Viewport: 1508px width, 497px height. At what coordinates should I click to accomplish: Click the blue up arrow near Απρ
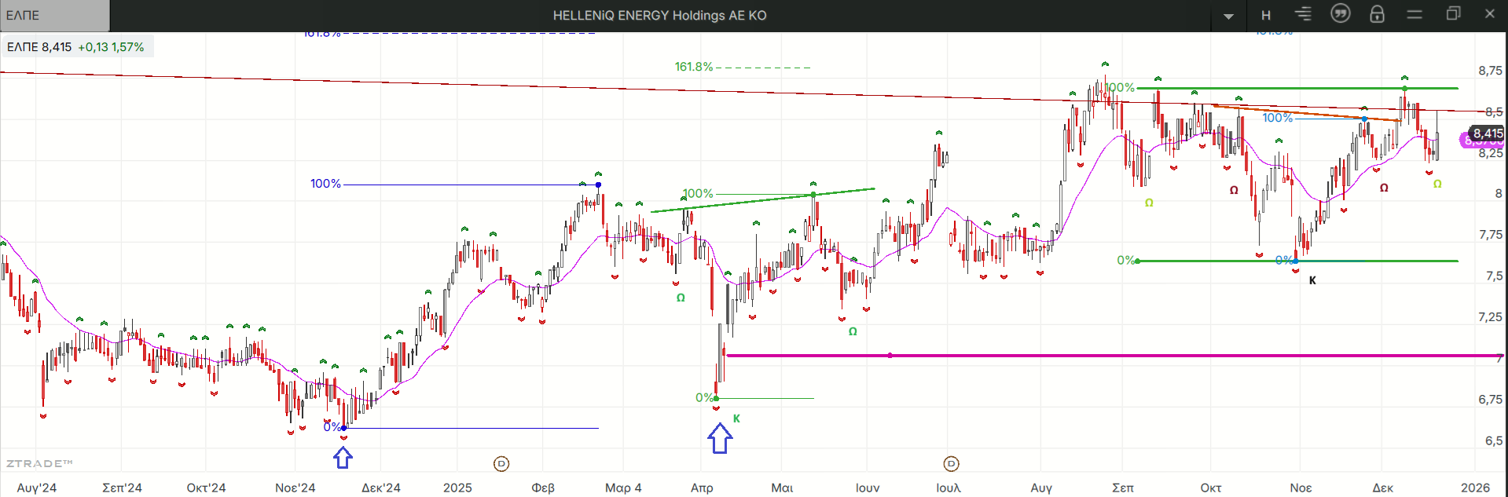point(720,439)
